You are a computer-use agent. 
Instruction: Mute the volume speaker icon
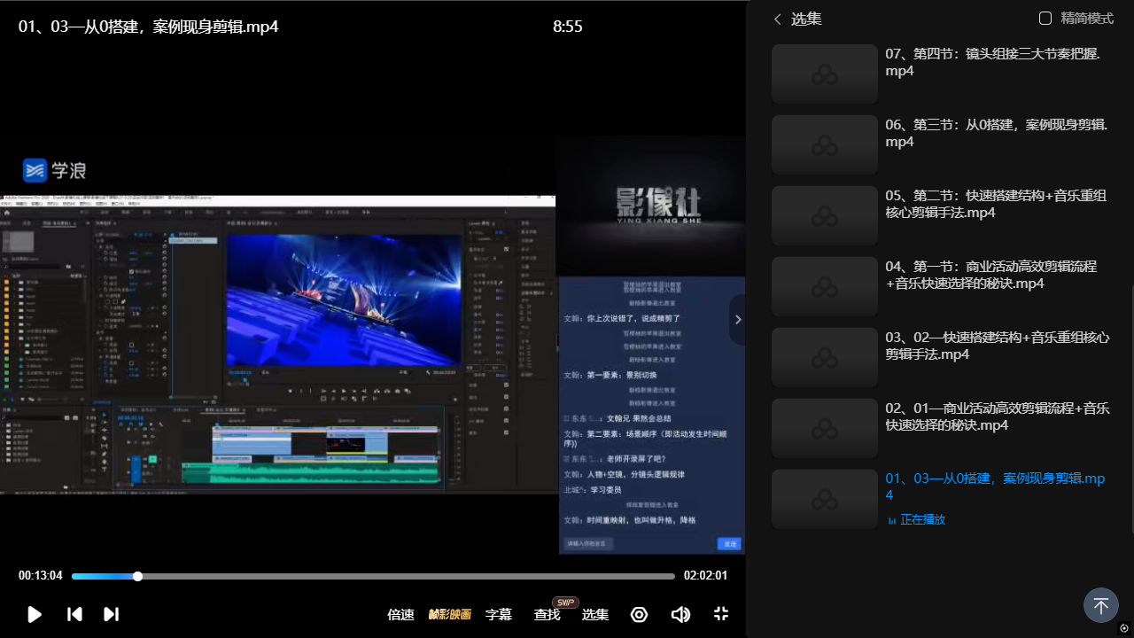pyautogui.click(x=680, y=614)
